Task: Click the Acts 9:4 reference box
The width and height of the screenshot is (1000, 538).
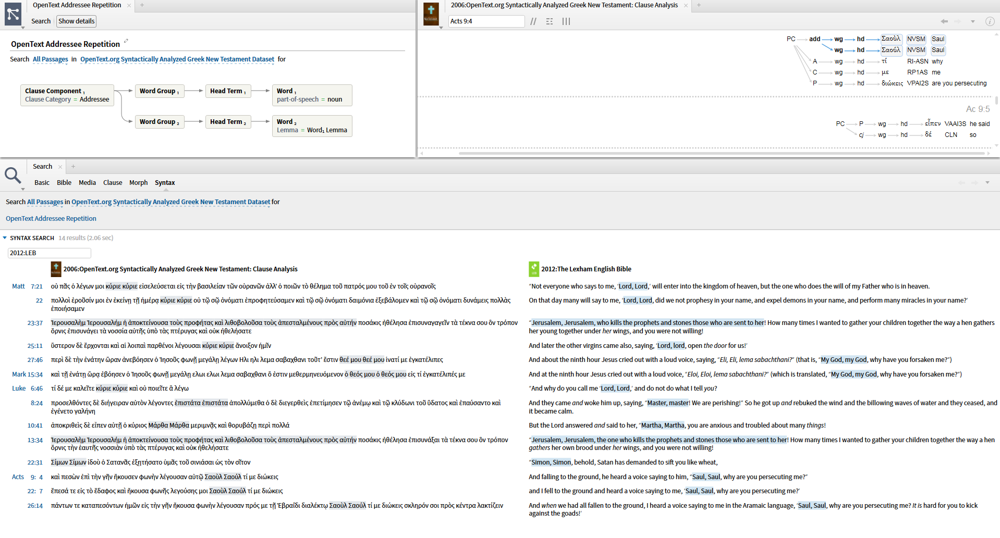Action: 486,21
